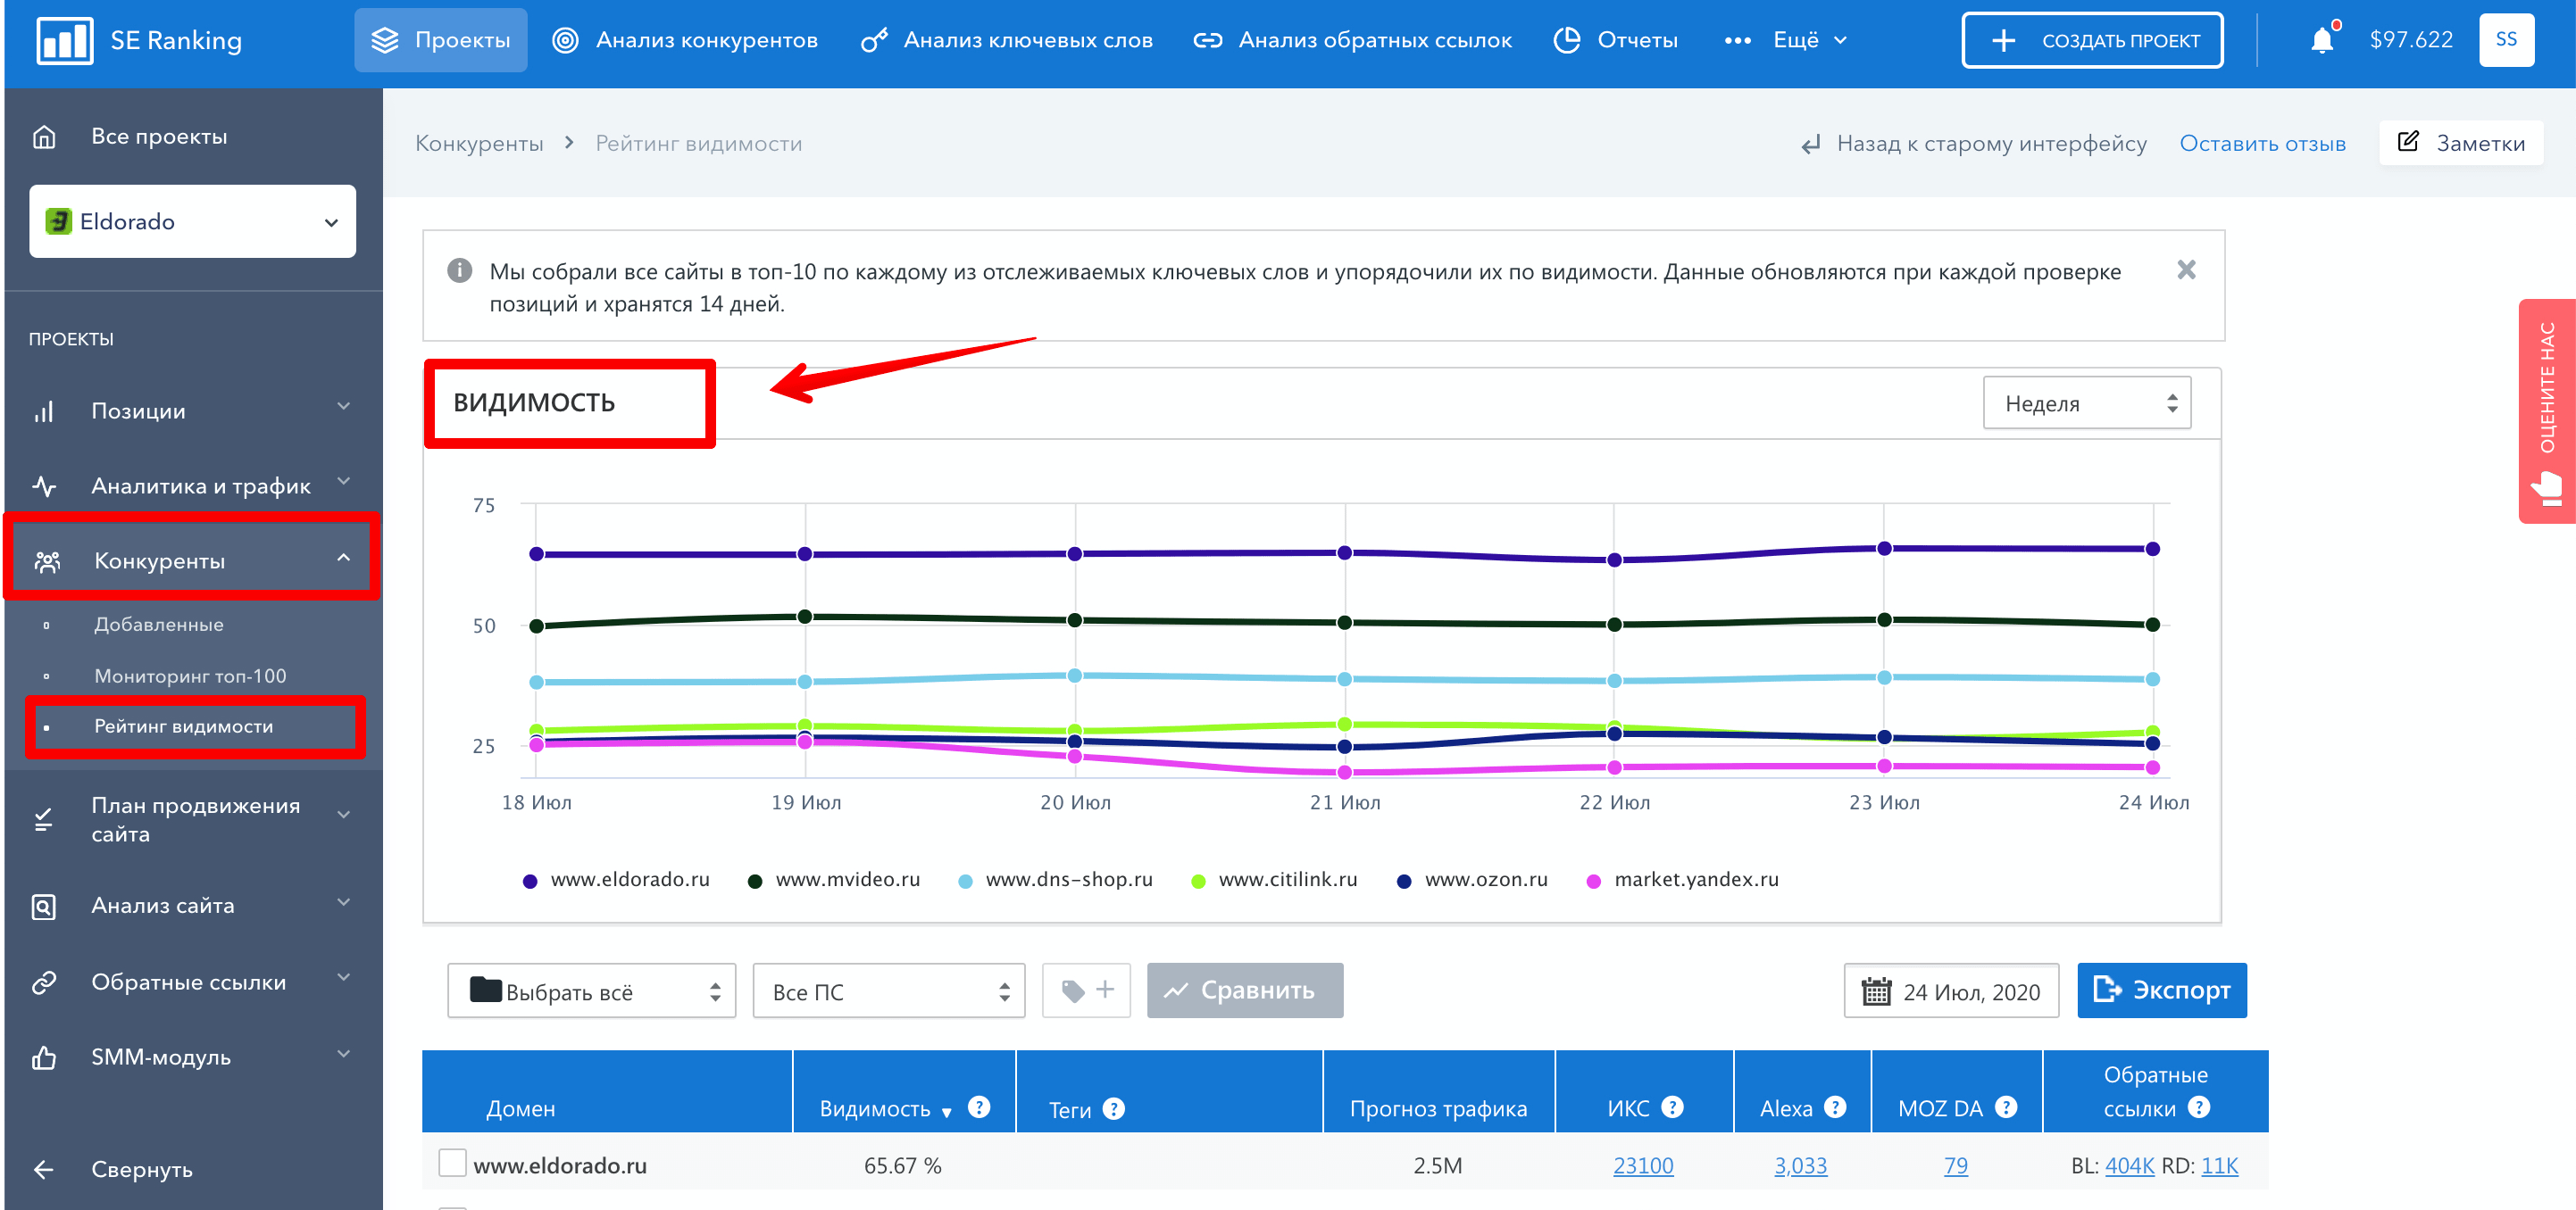Image resolution: width=2576 pixels, height=1210 pixels.
Task: Click eldorado data point at 23 Июл
Action: tap(1884, 548)
